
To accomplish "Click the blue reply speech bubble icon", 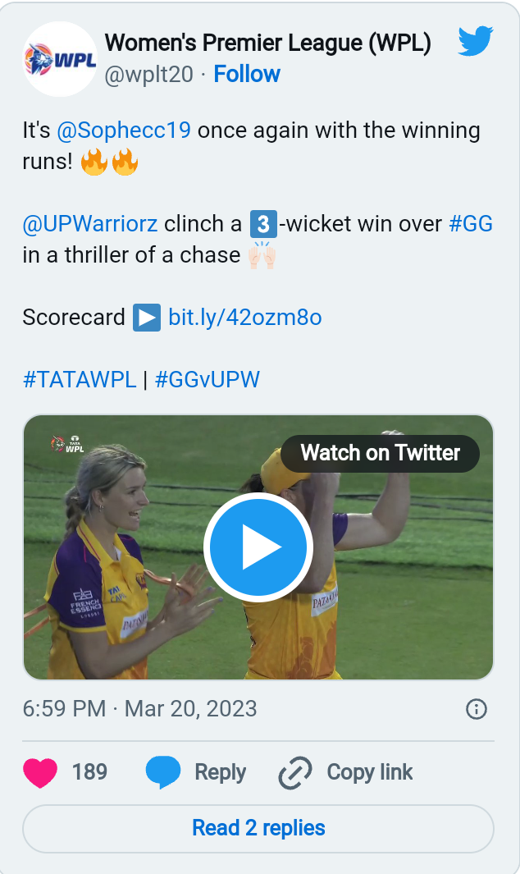I will (x=162, y=772).
